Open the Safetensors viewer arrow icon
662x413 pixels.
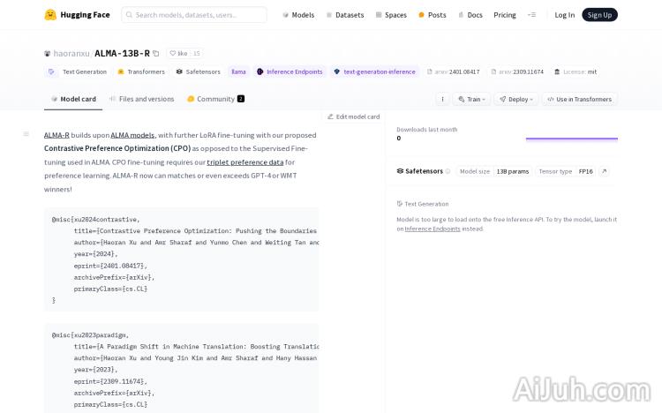[604, 171]
